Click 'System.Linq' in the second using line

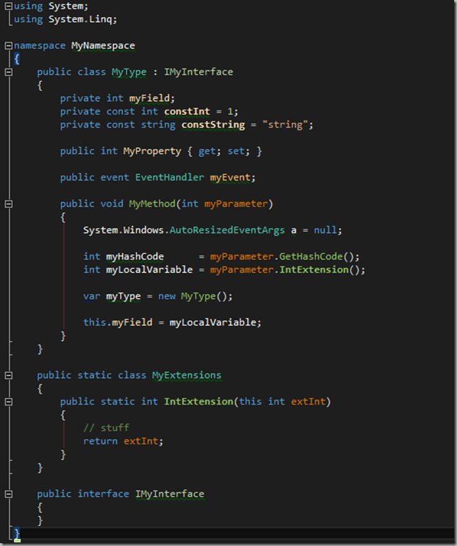pos(80,19)
